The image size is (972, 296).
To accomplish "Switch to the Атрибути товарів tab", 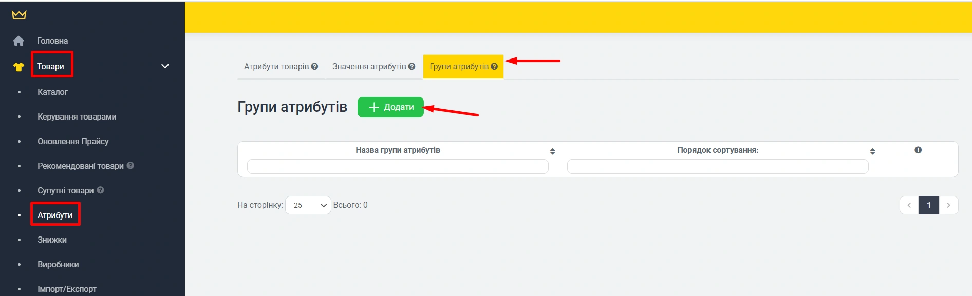I will 276,67.
